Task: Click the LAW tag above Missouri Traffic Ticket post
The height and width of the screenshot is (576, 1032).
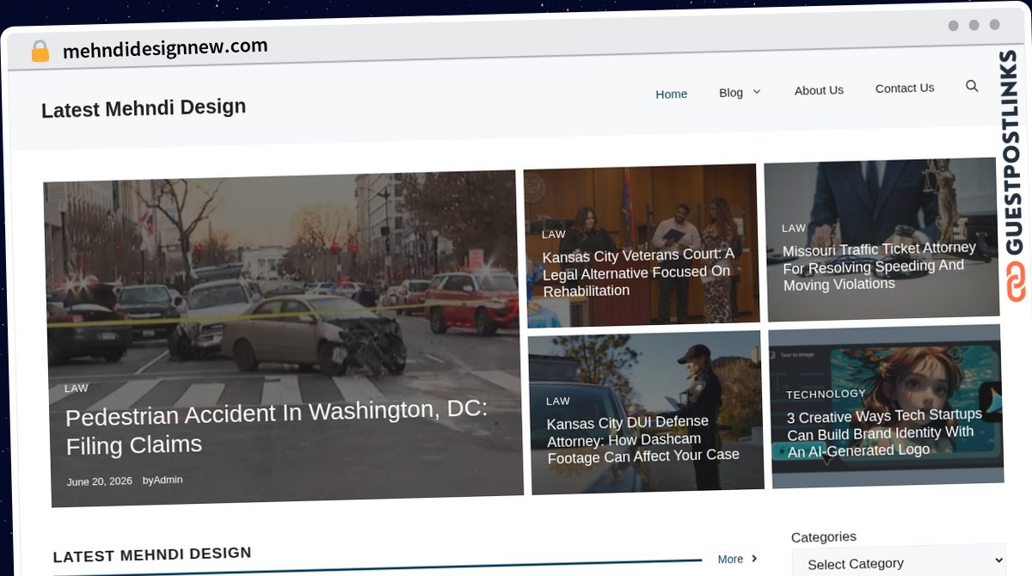Action: point(794,229)
